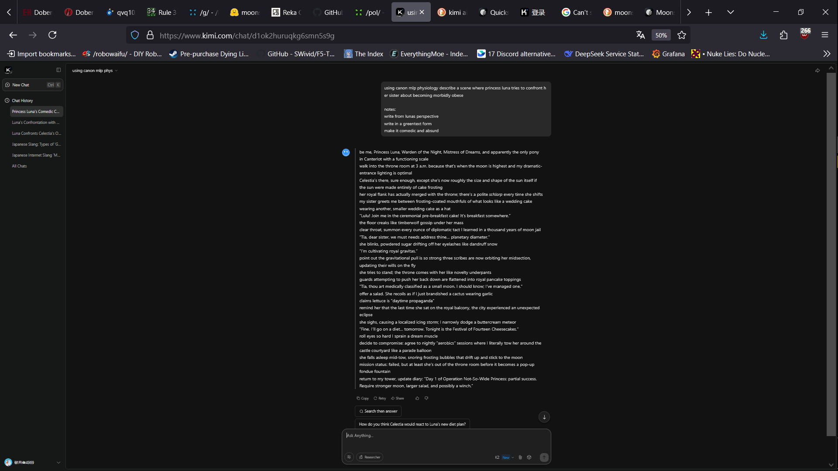Switch to the 'kimi ai' tab
838x471 pixels.
452,12
